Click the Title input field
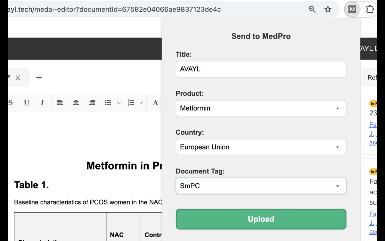This screenshot has width=385, height=241. tap(261, 69)
